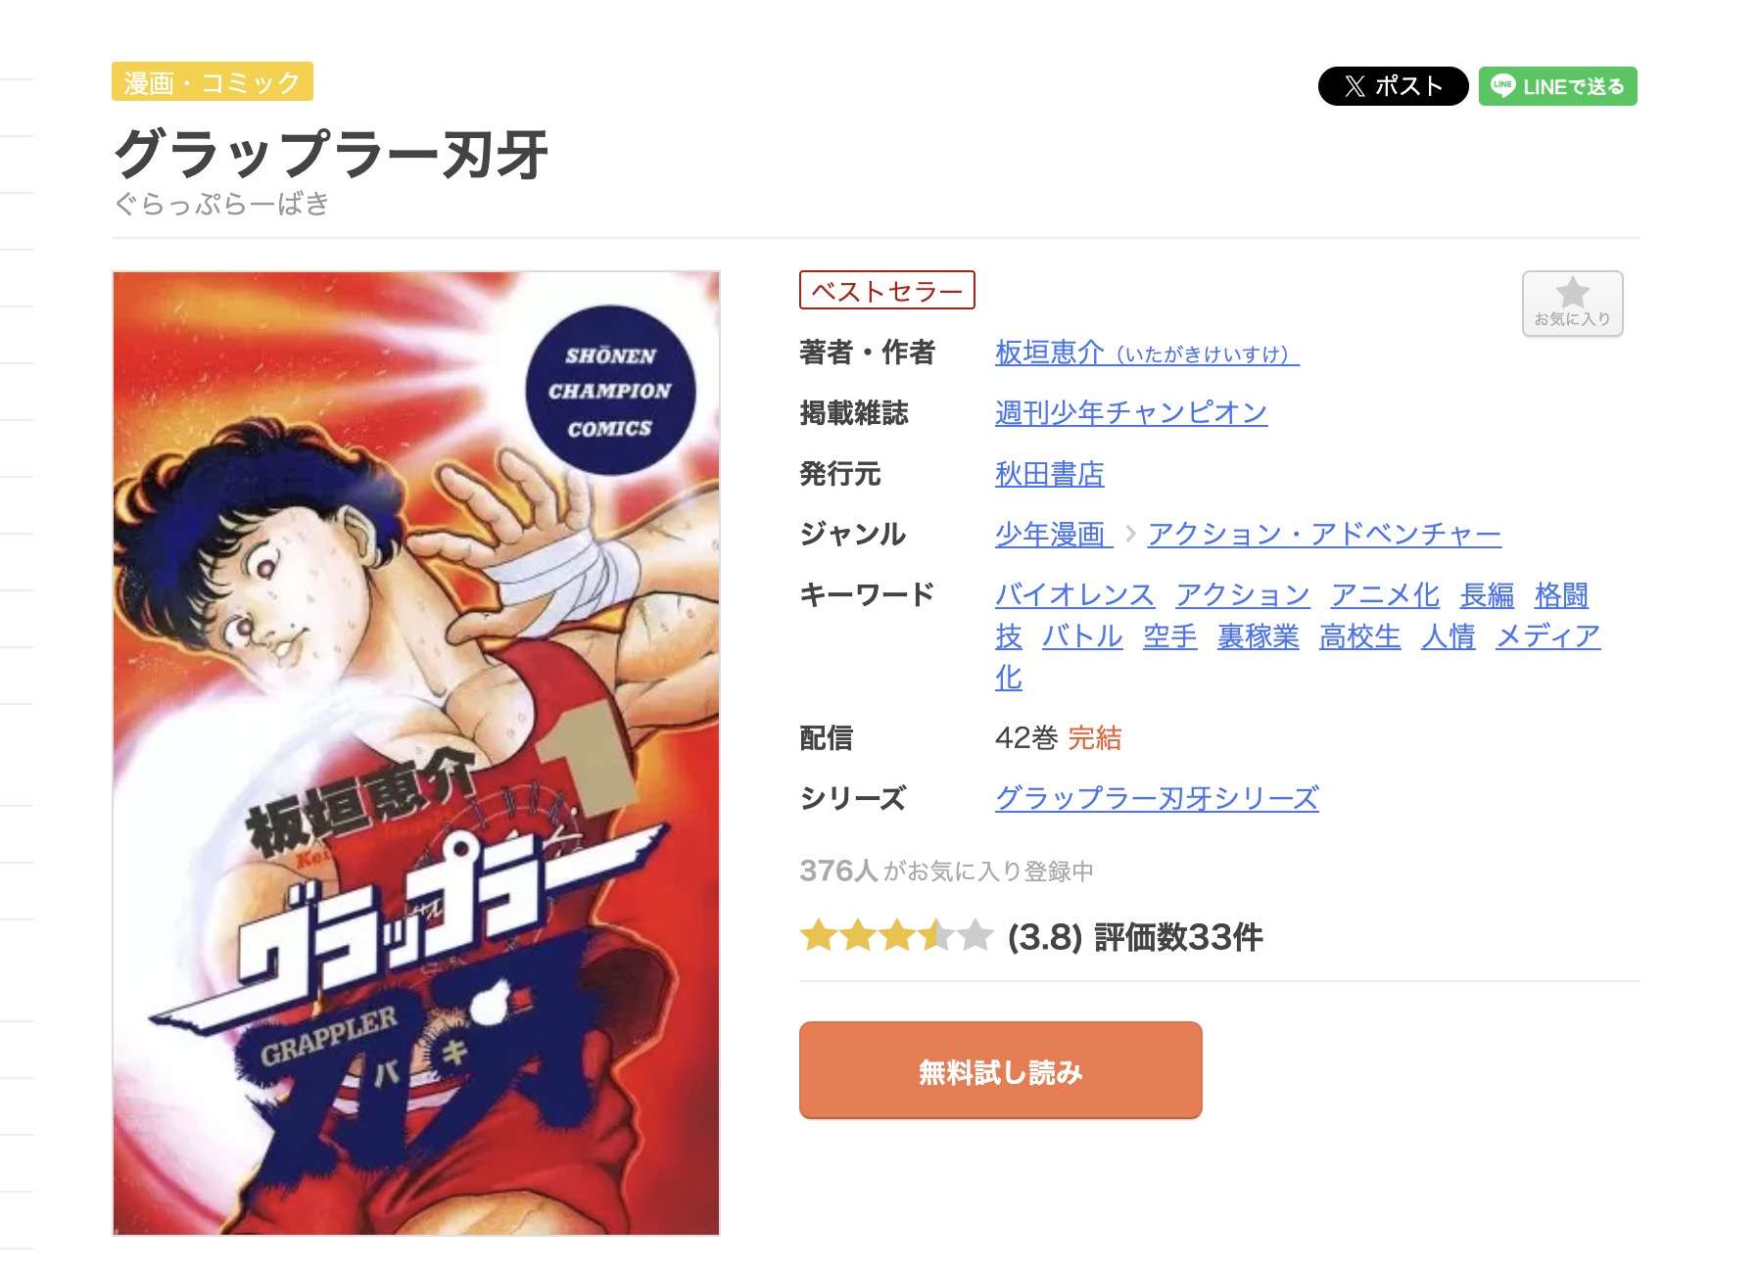
Task: Open グラップラー刃牙シリーズ series link
Action: [1157, 798]
